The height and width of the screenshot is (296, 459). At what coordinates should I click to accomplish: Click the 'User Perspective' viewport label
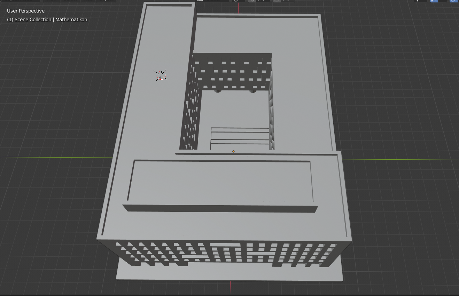(x=26, y=11)
